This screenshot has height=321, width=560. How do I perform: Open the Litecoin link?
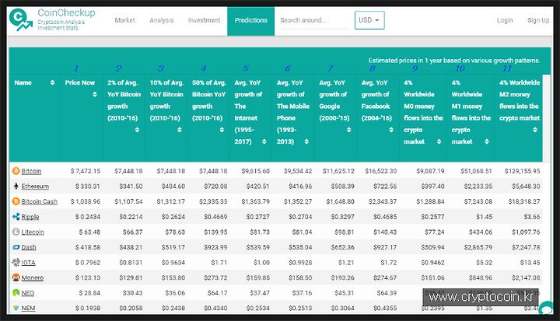pyautogui.click(x=33, y=232)
